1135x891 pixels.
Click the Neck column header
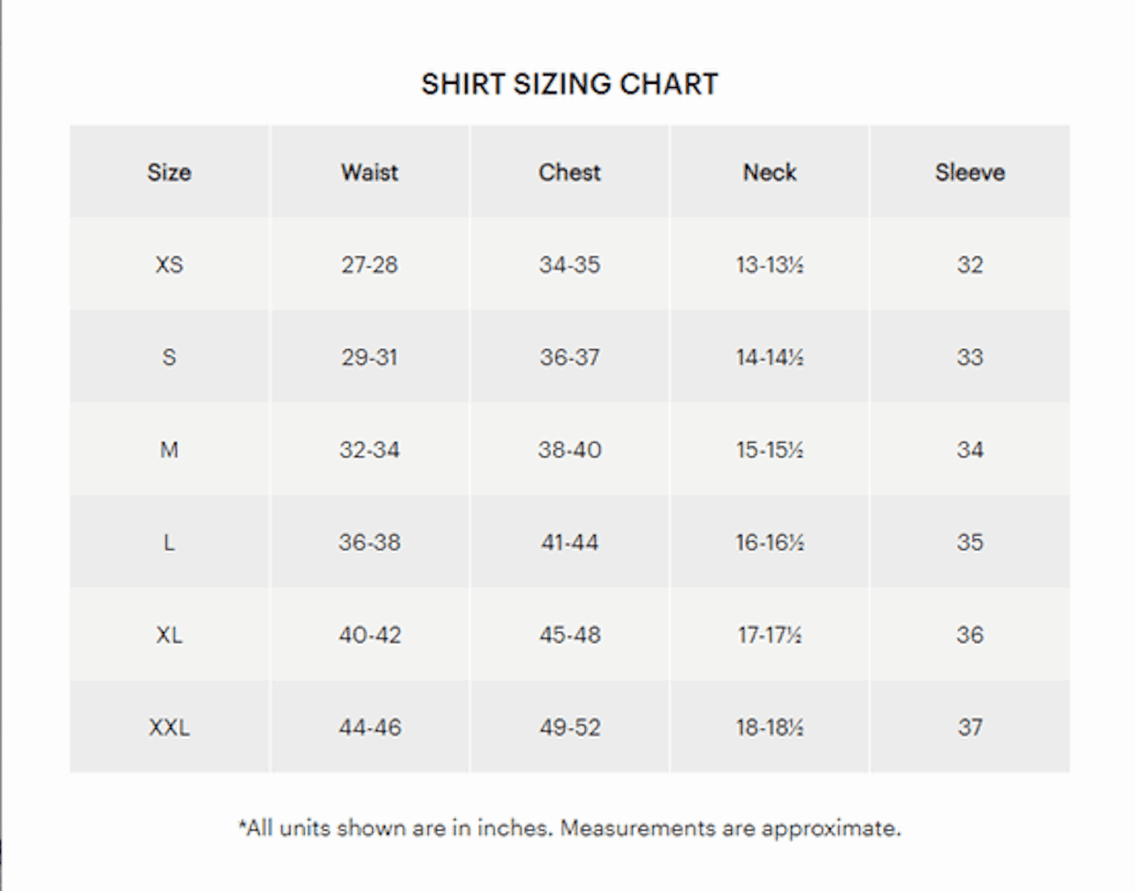click(x=770, y=172)
